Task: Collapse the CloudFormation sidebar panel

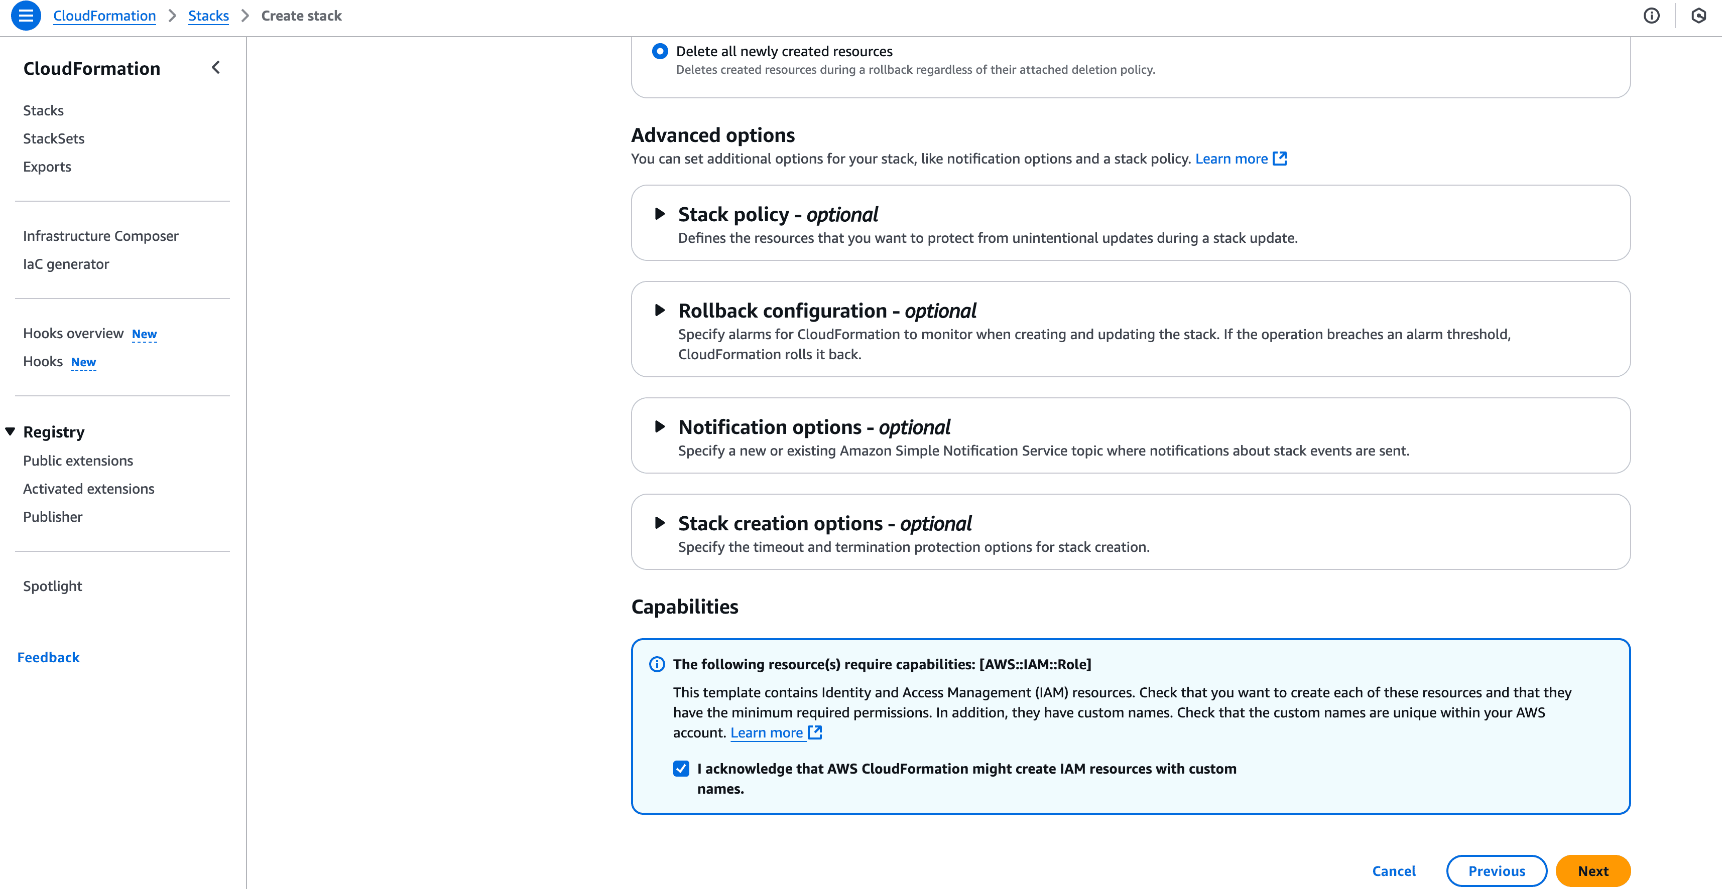Action: tap(215, 67)
